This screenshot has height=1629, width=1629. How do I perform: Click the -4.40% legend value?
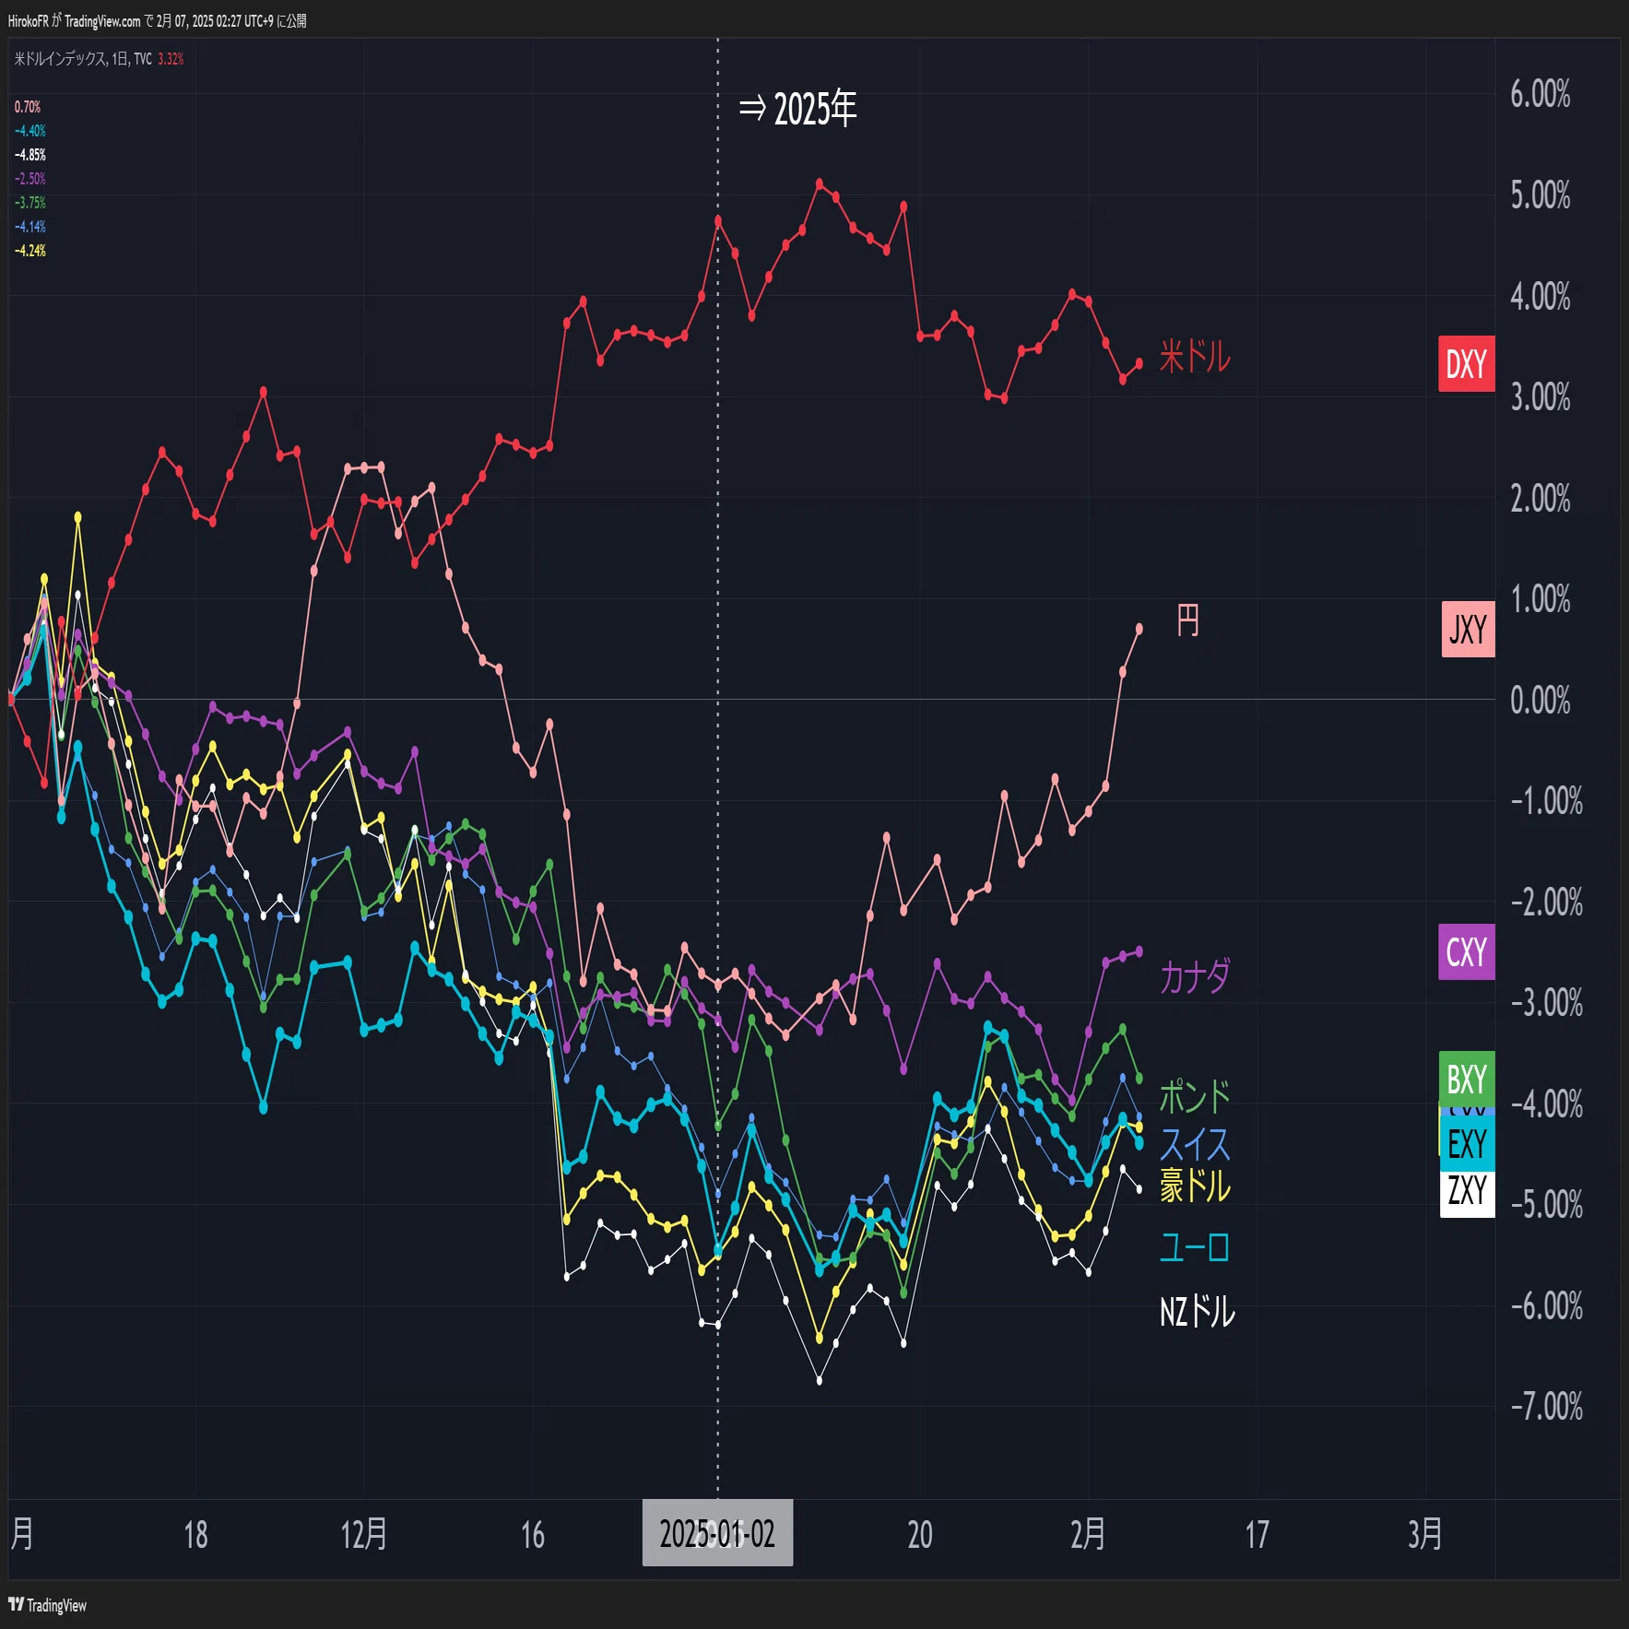pos(30,131)
